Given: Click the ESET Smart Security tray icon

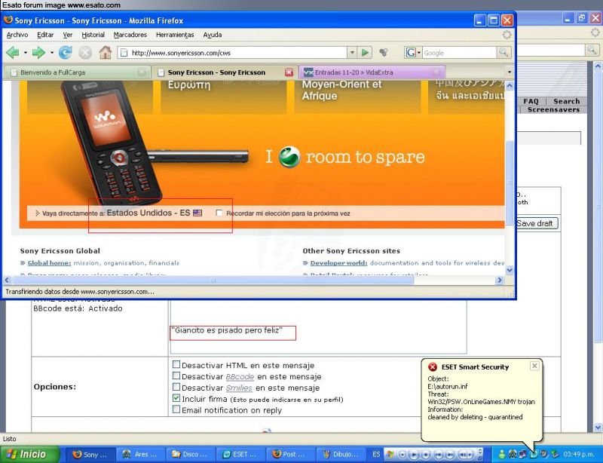Looking at the screenshot, I should (x=534, y=455).
